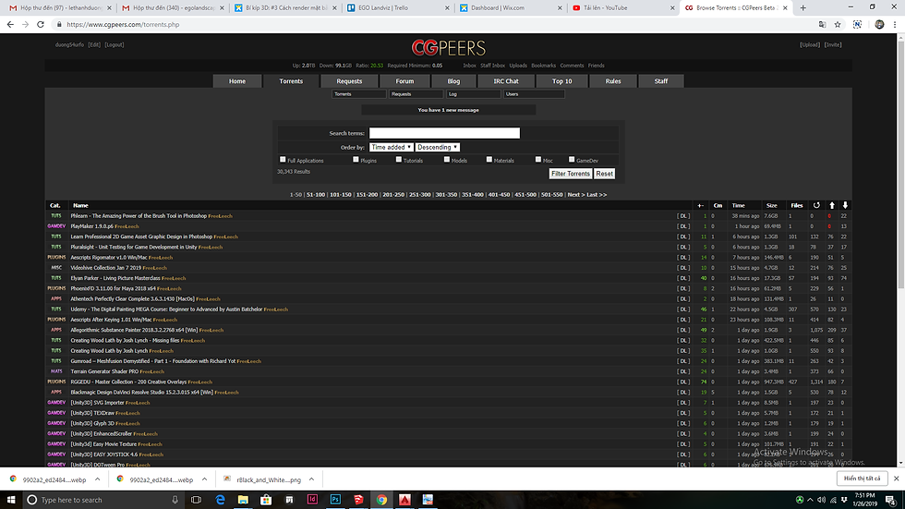905x509 pixels.
Task: Click the translate page icon in address bar
Action: point(823,24)
